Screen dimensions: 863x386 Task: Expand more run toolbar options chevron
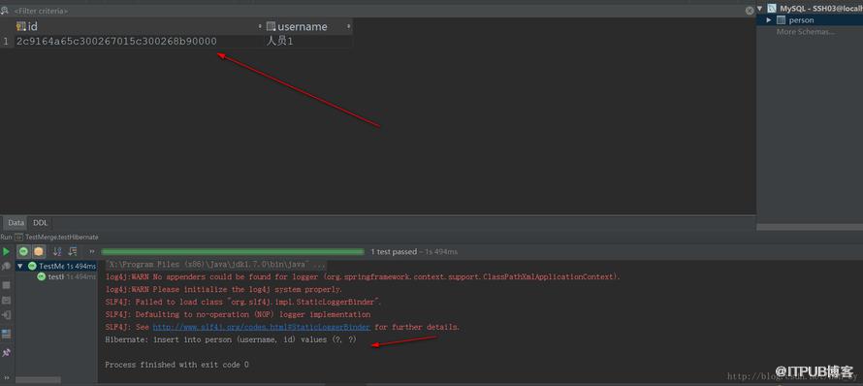pos(92,251)
